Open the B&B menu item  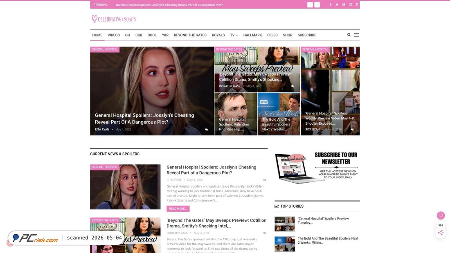coord(139,35)
